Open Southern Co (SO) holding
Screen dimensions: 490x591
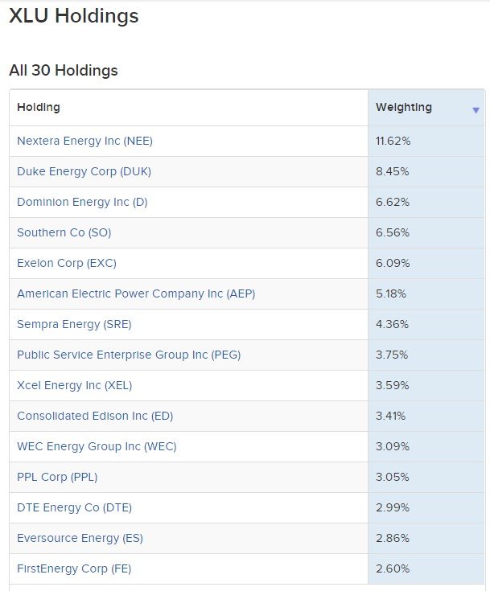[64, 232]
